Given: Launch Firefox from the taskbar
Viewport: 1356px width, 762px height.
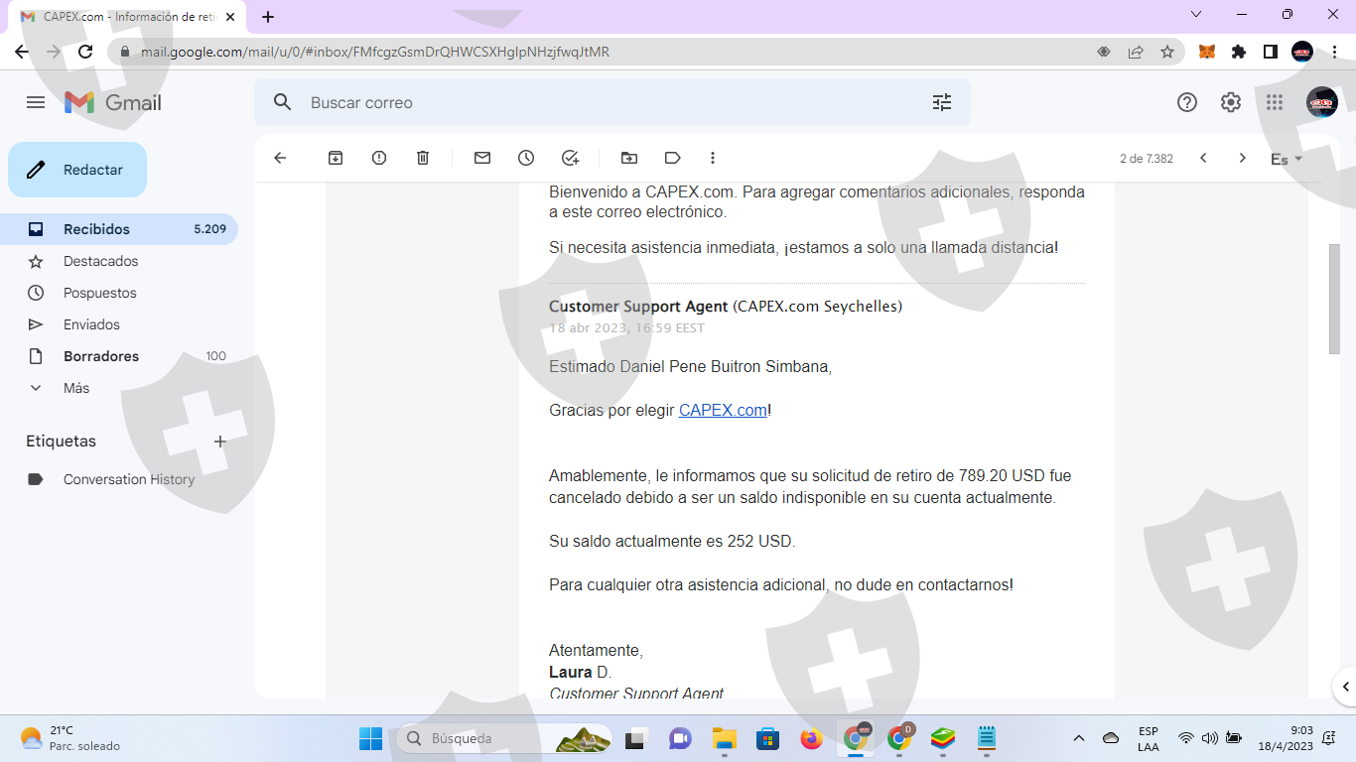Looking at the screenshot, I should pyautogui.click(x=811, y=738).
